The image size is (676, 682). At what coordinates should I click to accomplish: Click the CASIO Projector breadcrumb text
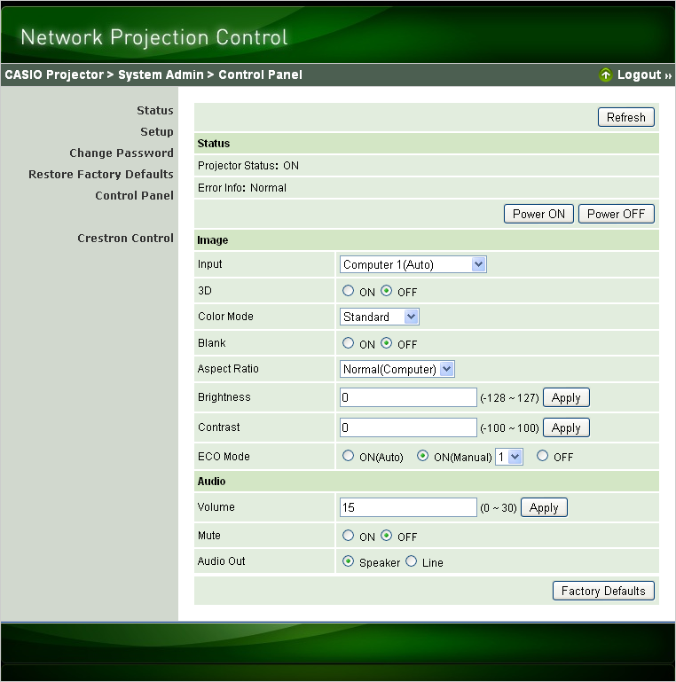[x=54, y=74]
